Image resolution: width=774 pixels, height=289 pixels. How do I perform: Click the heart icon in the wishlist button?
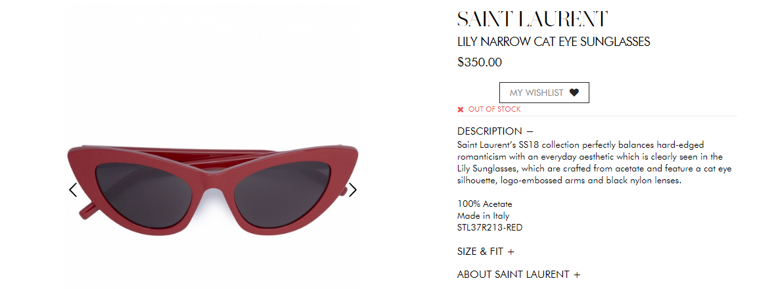[x=574, y=92]
